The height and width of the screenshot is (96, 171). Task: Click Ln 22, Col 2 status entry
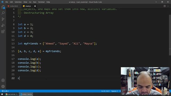pos(105,91)
